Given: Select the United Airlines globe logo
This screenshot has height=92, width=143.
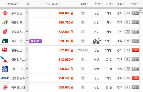Looking at the screenshot, I should pyautogui.click(x=5, y=69).
